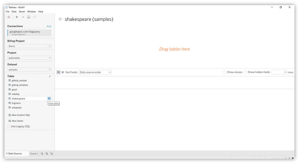
Task: Click the new story icon
Action: pyautogui.click(x=52, y=154)
